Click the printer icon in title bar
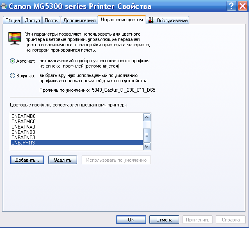 click(4, 6)
